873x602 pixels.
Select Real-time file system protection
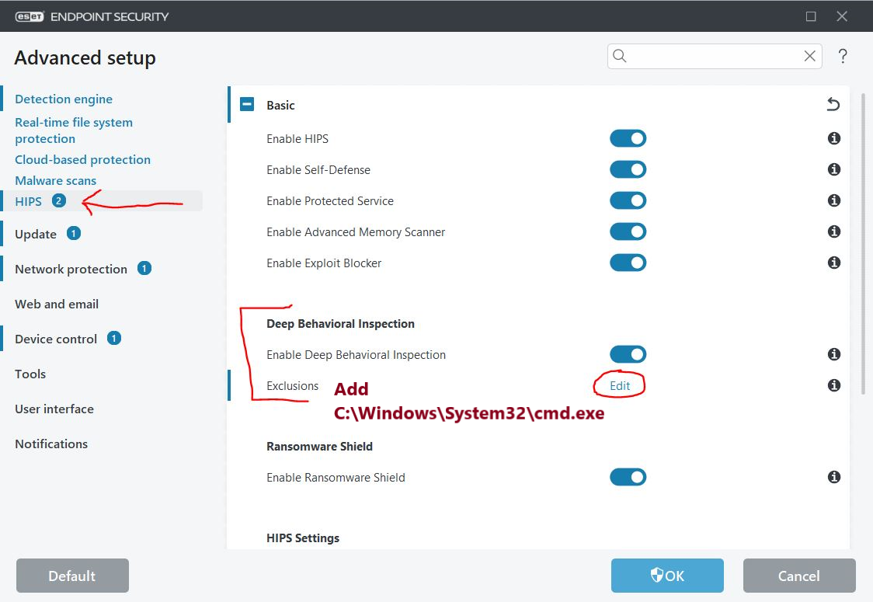click(74, 130)
